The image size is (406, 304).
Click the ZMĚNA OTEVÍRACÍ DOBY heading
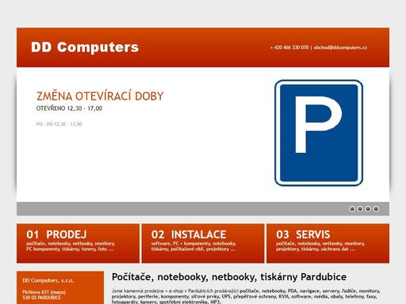[100, 96]
